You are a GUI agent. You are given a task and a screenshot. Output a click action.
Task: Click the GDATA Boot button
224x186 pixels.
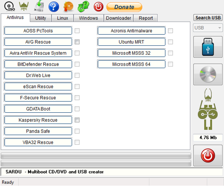[x=38, y=109]
